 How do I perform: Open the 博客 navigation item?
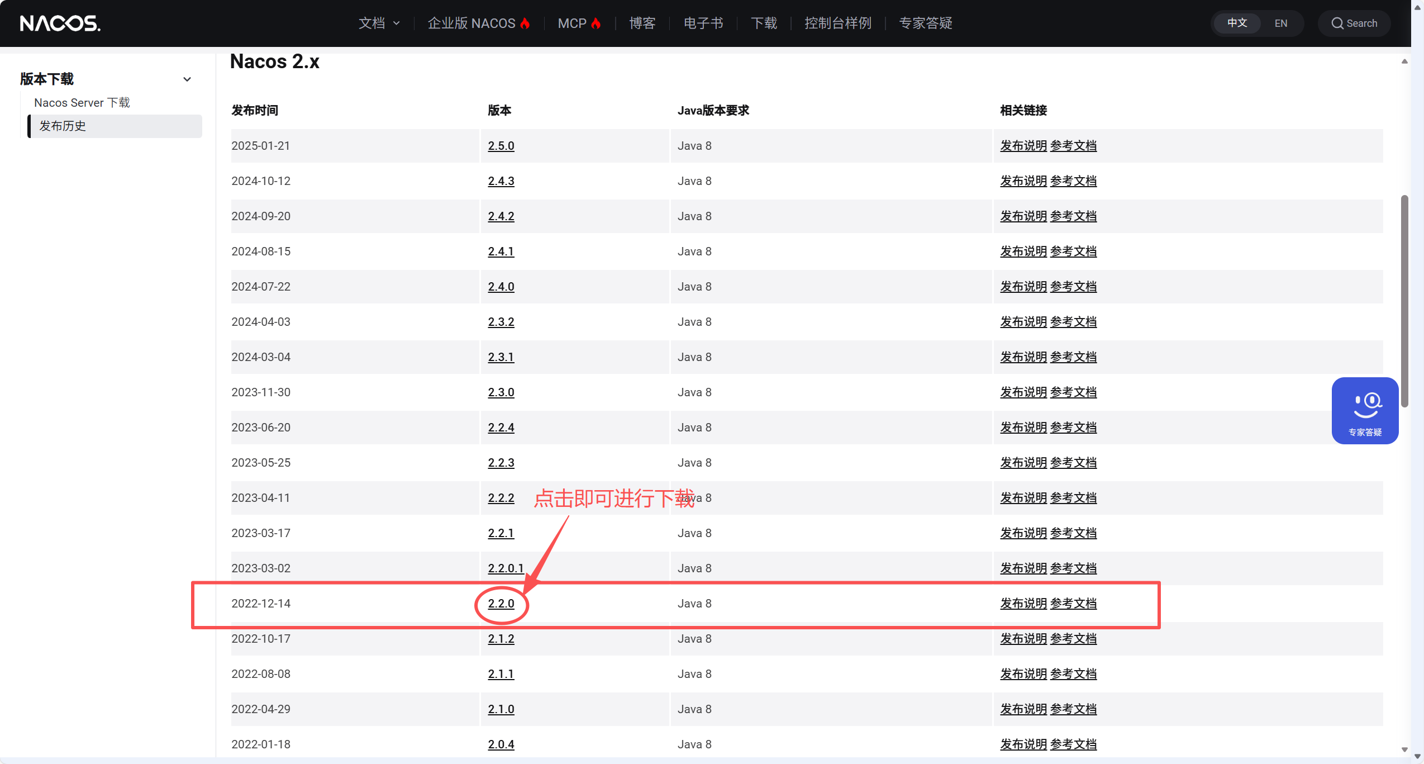tap(642, 23)
